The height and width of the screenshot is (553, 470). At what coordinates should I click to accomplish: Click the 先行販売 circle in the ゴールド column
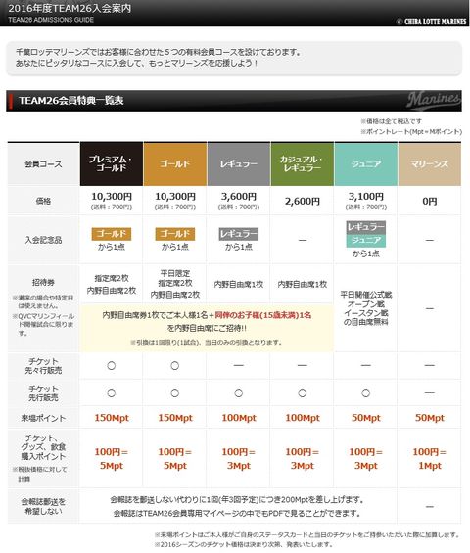(x=175, y=392)
